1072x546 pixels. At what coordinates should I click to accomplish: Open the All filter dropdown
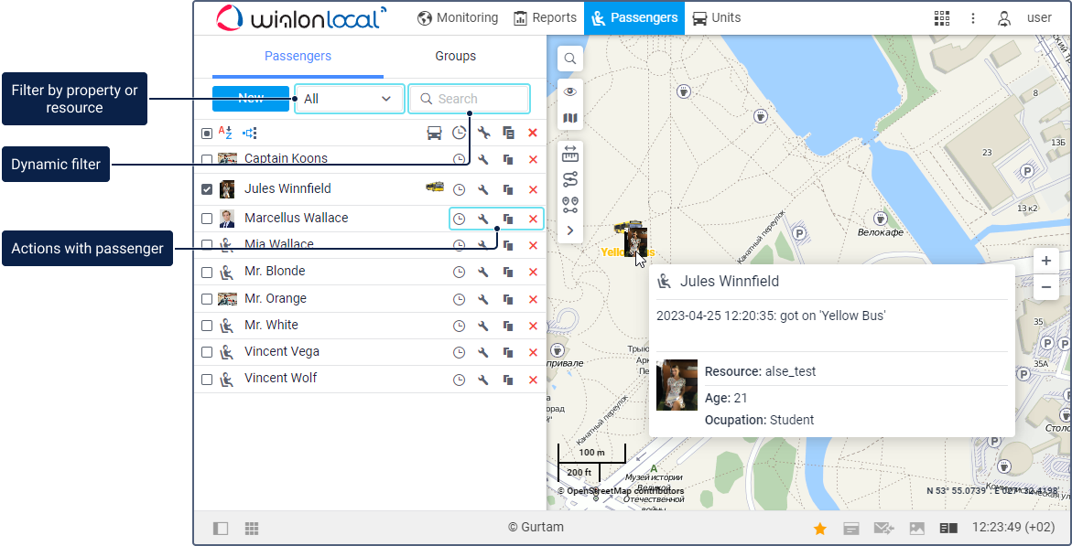(x=349, y=99)
